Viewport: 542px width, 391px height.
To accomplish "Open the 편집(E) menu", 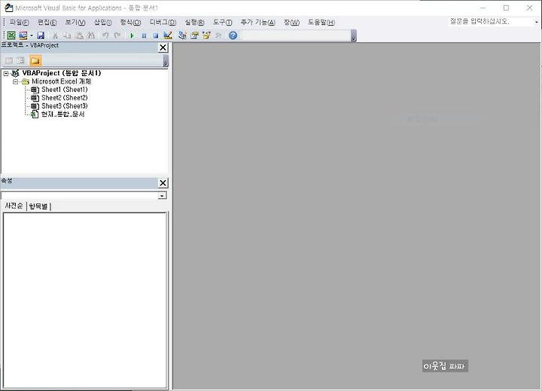I will tap(47, 22).
